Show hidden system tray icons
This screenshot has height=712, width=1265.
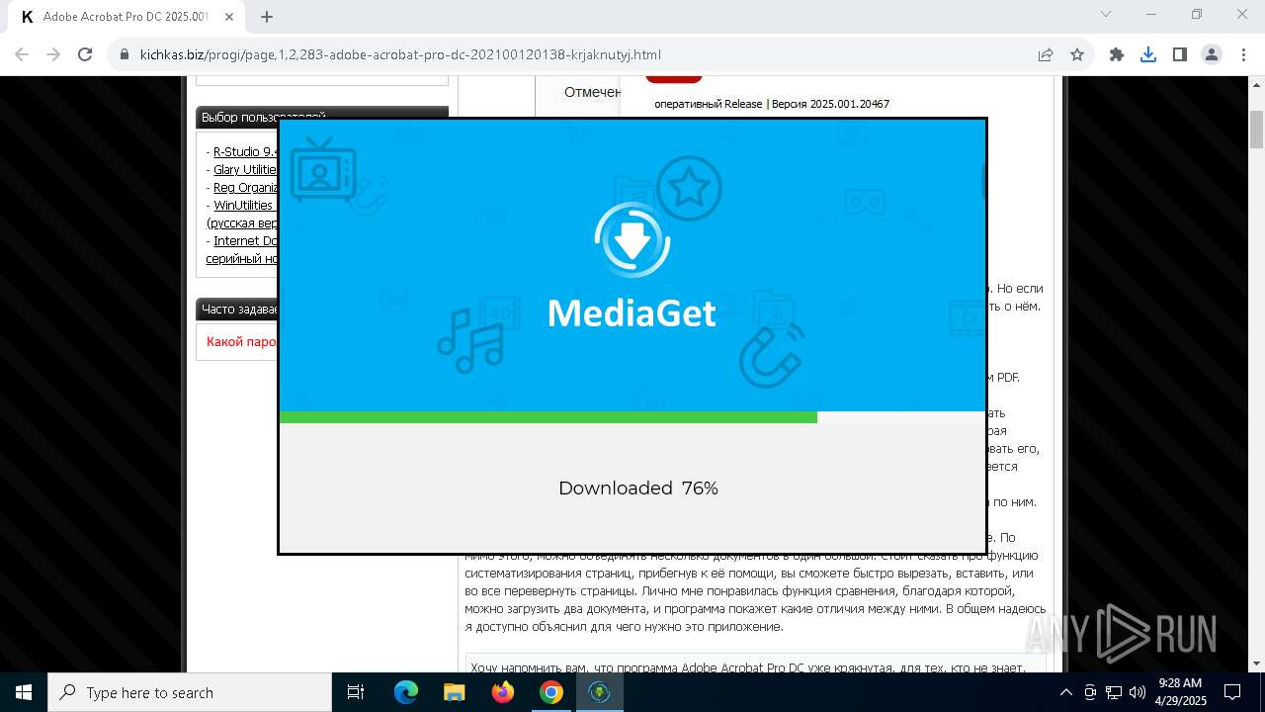(x=1065, y=692)
